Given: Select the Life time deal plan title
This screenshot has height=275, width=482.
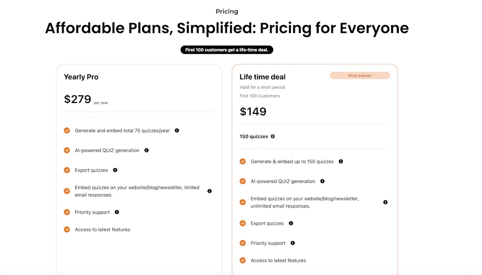Looking at the screenshot, I should tap(263, 77).
